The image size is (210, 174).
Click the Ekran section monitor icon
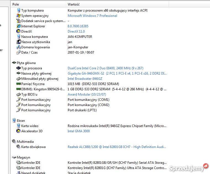click(14, 120)
